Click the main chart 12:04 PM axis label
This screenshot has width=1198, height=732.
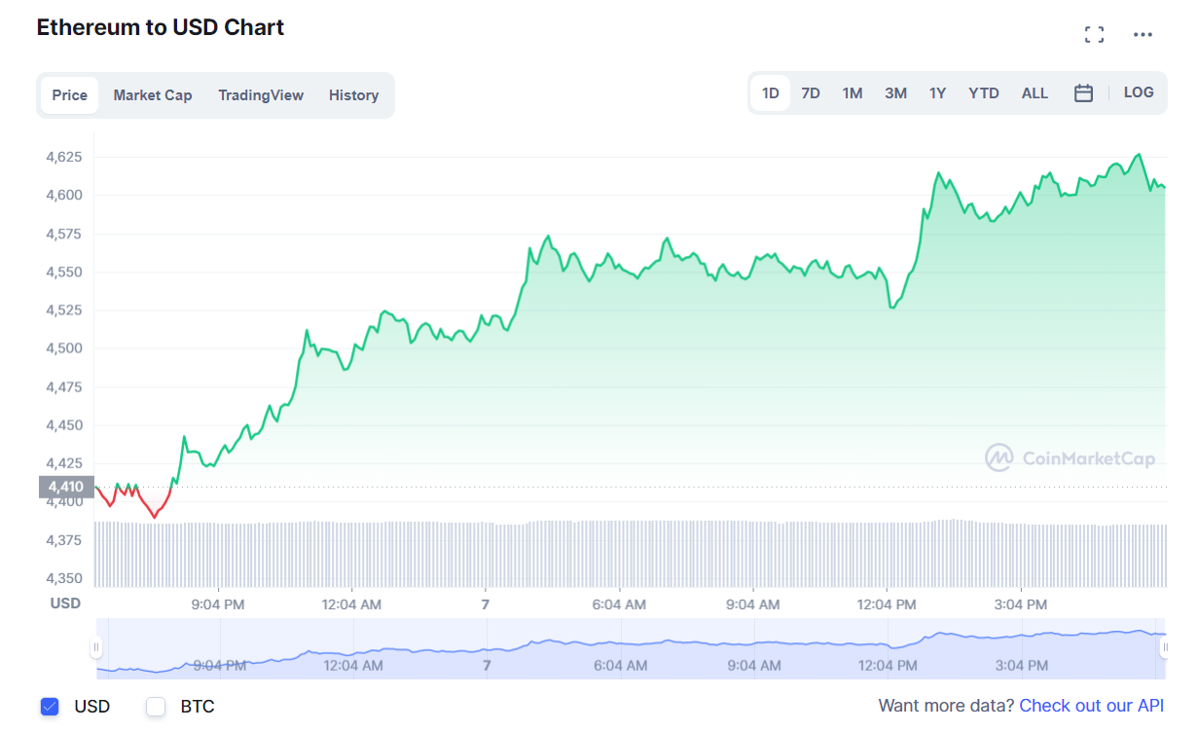pos(887,604)
